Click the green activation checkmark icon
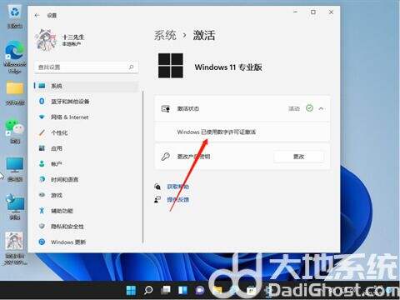 (309, 108)
